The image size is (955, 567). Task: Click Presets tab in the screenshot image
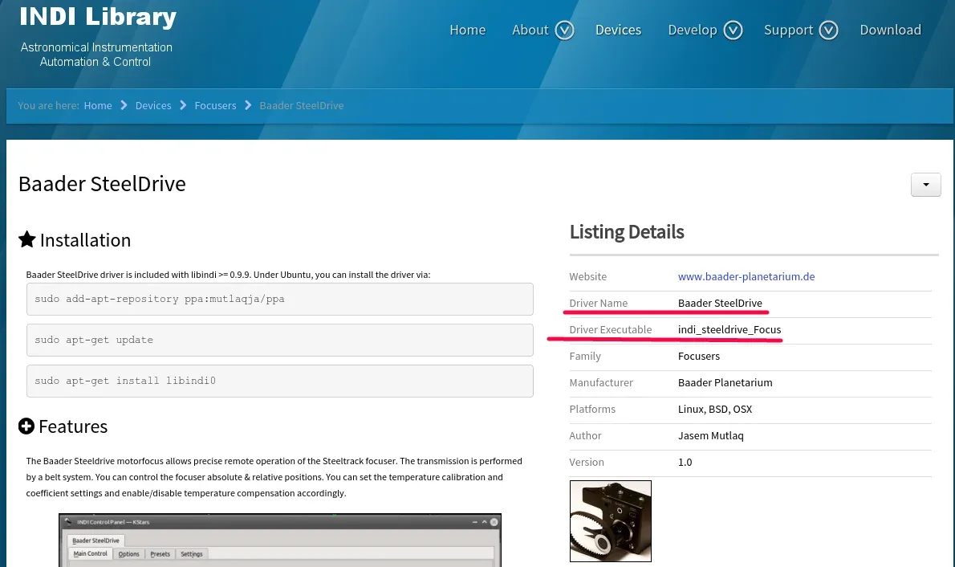[x=161, y=553]
